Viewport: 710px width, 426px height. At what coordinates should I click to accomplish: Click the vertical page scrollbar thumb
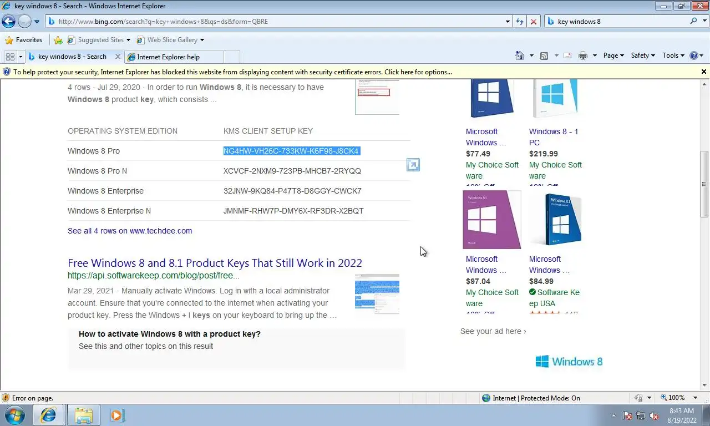[x=704, y=184]
